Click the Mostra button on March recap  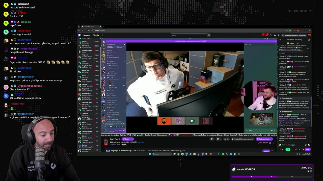(x=266, y=151)
